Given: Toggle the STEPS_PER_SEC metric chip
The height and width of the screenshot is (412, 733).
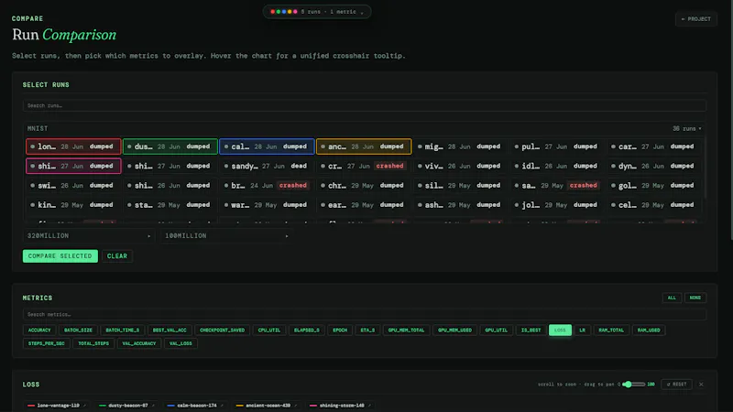Looking at the screenshot, I should tap(47, 343).
